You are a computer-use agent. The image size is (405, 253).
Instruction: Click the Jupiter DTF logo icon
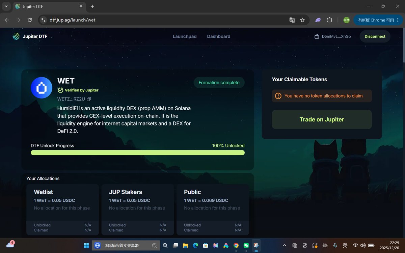click(16, 36)
